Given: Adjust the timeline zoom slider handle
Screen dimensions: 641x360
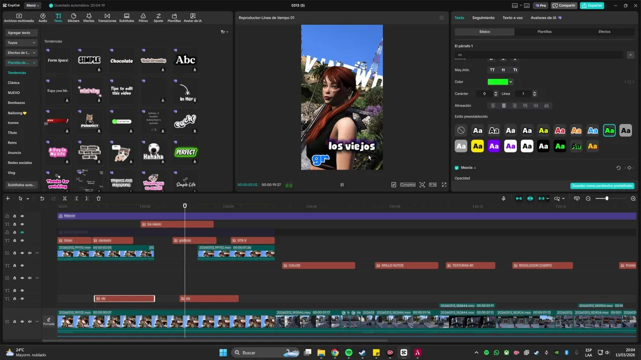Looking at the screenshot, I should tap(606, 198).
